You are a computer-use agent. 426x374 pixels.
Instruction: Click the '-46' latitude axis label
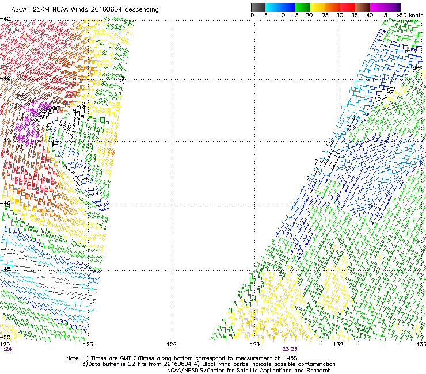(5, 203)
